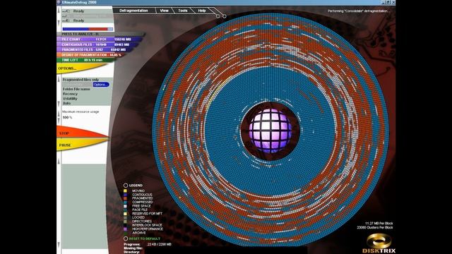Pick the Free Space color swatch in legend

tap(125, 206)
